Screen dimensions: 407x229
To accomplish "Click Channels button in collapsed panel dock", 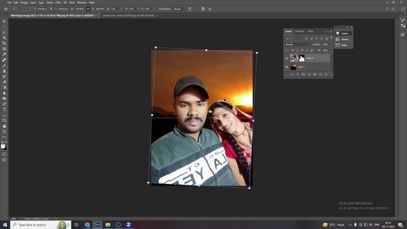I will tap(343, 39).
